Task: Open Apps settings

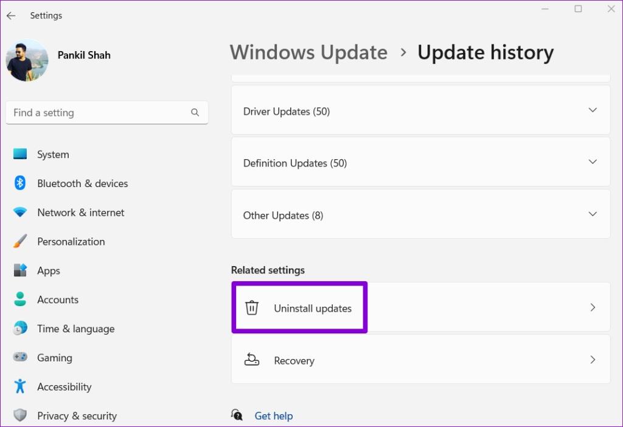Action: 49,271
